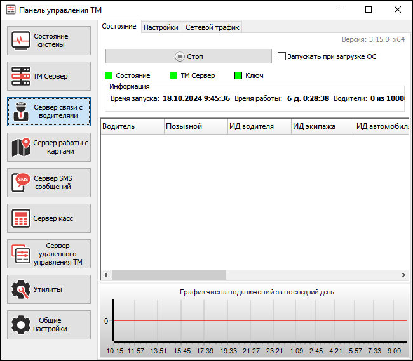Click the ИД водителя column header

tap(259, 126)
